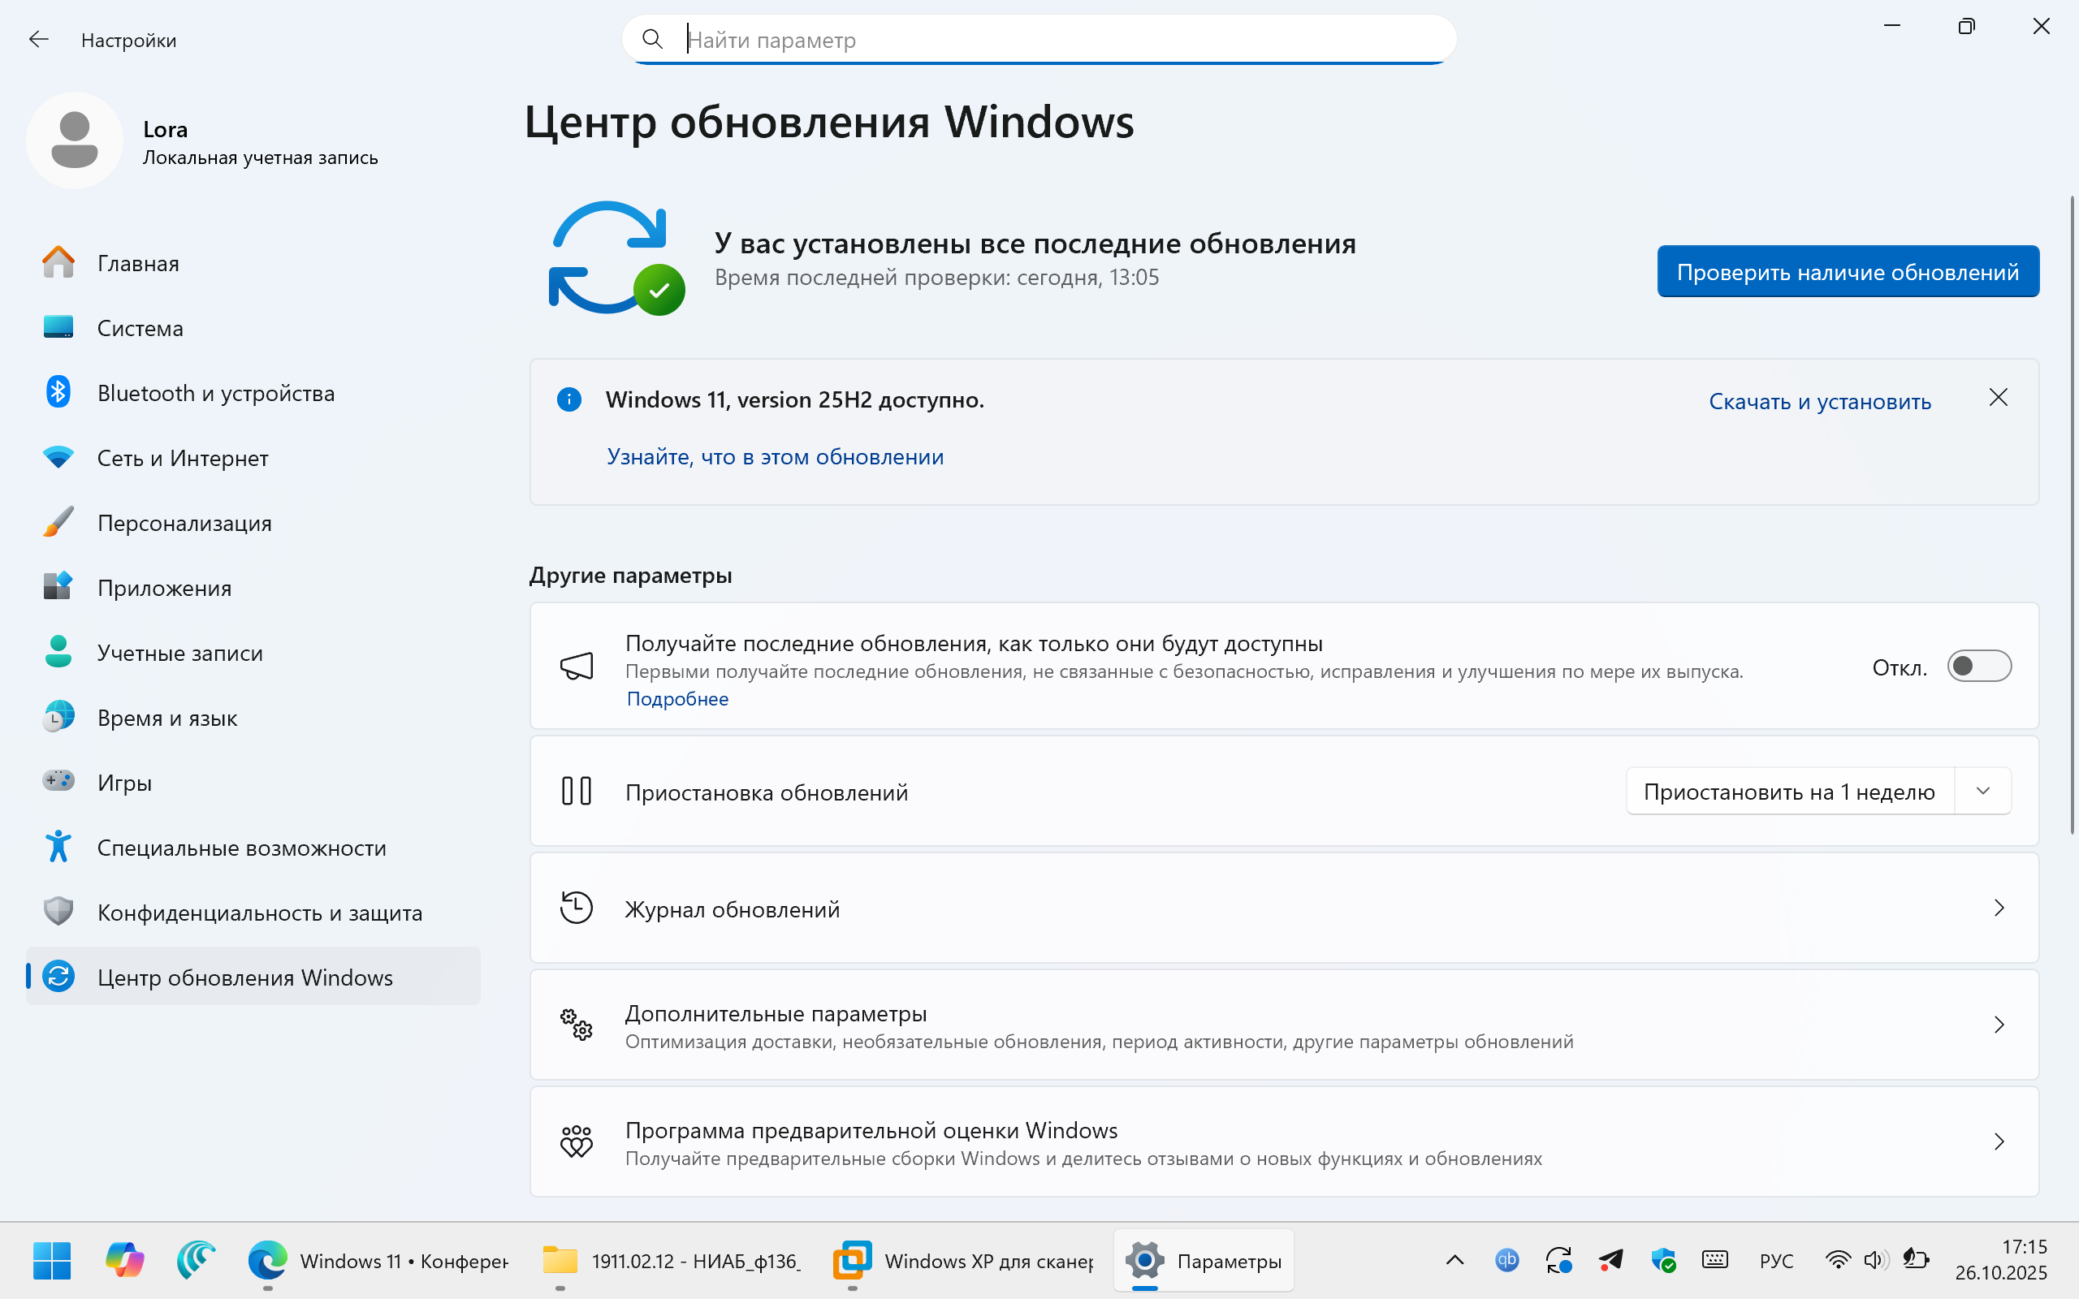The image size is (2079, 1299).
Task: Go to Сеть и Интернет settings
Action: [x=182, y=458]
